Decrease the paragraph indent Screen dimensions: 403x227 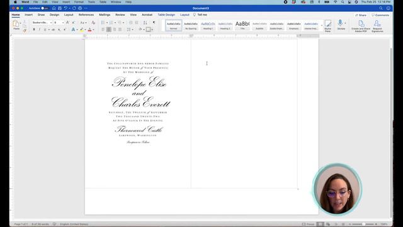pos(130,23)
